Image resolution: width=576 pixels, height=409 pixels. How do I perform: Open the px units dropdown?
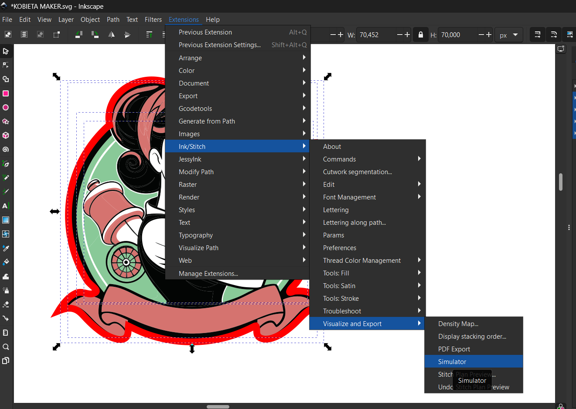[x=508, y=35]
